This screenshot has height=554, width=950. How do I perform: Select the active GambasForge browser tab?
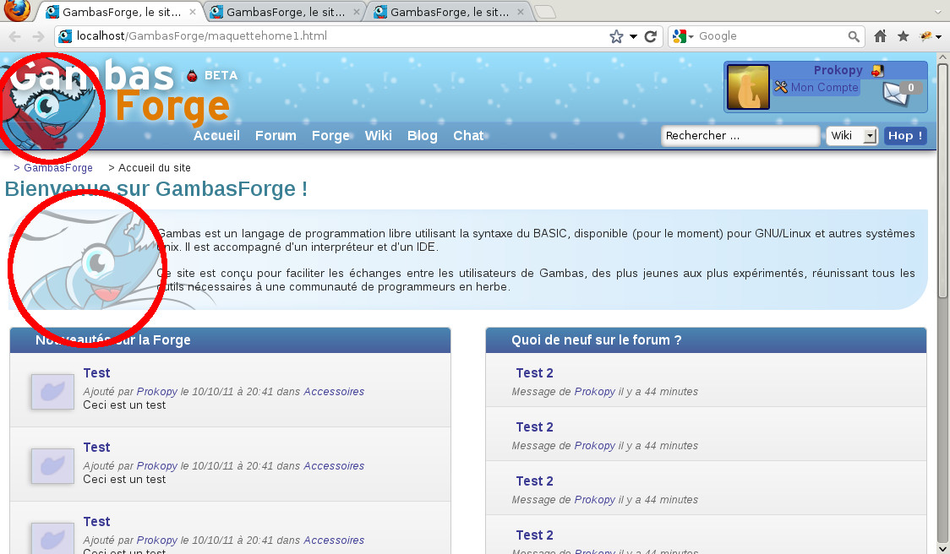[x=119, y=12]
